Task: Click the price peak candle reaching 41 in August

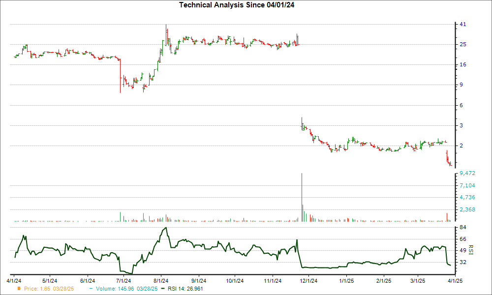Action: click(166, 35)
